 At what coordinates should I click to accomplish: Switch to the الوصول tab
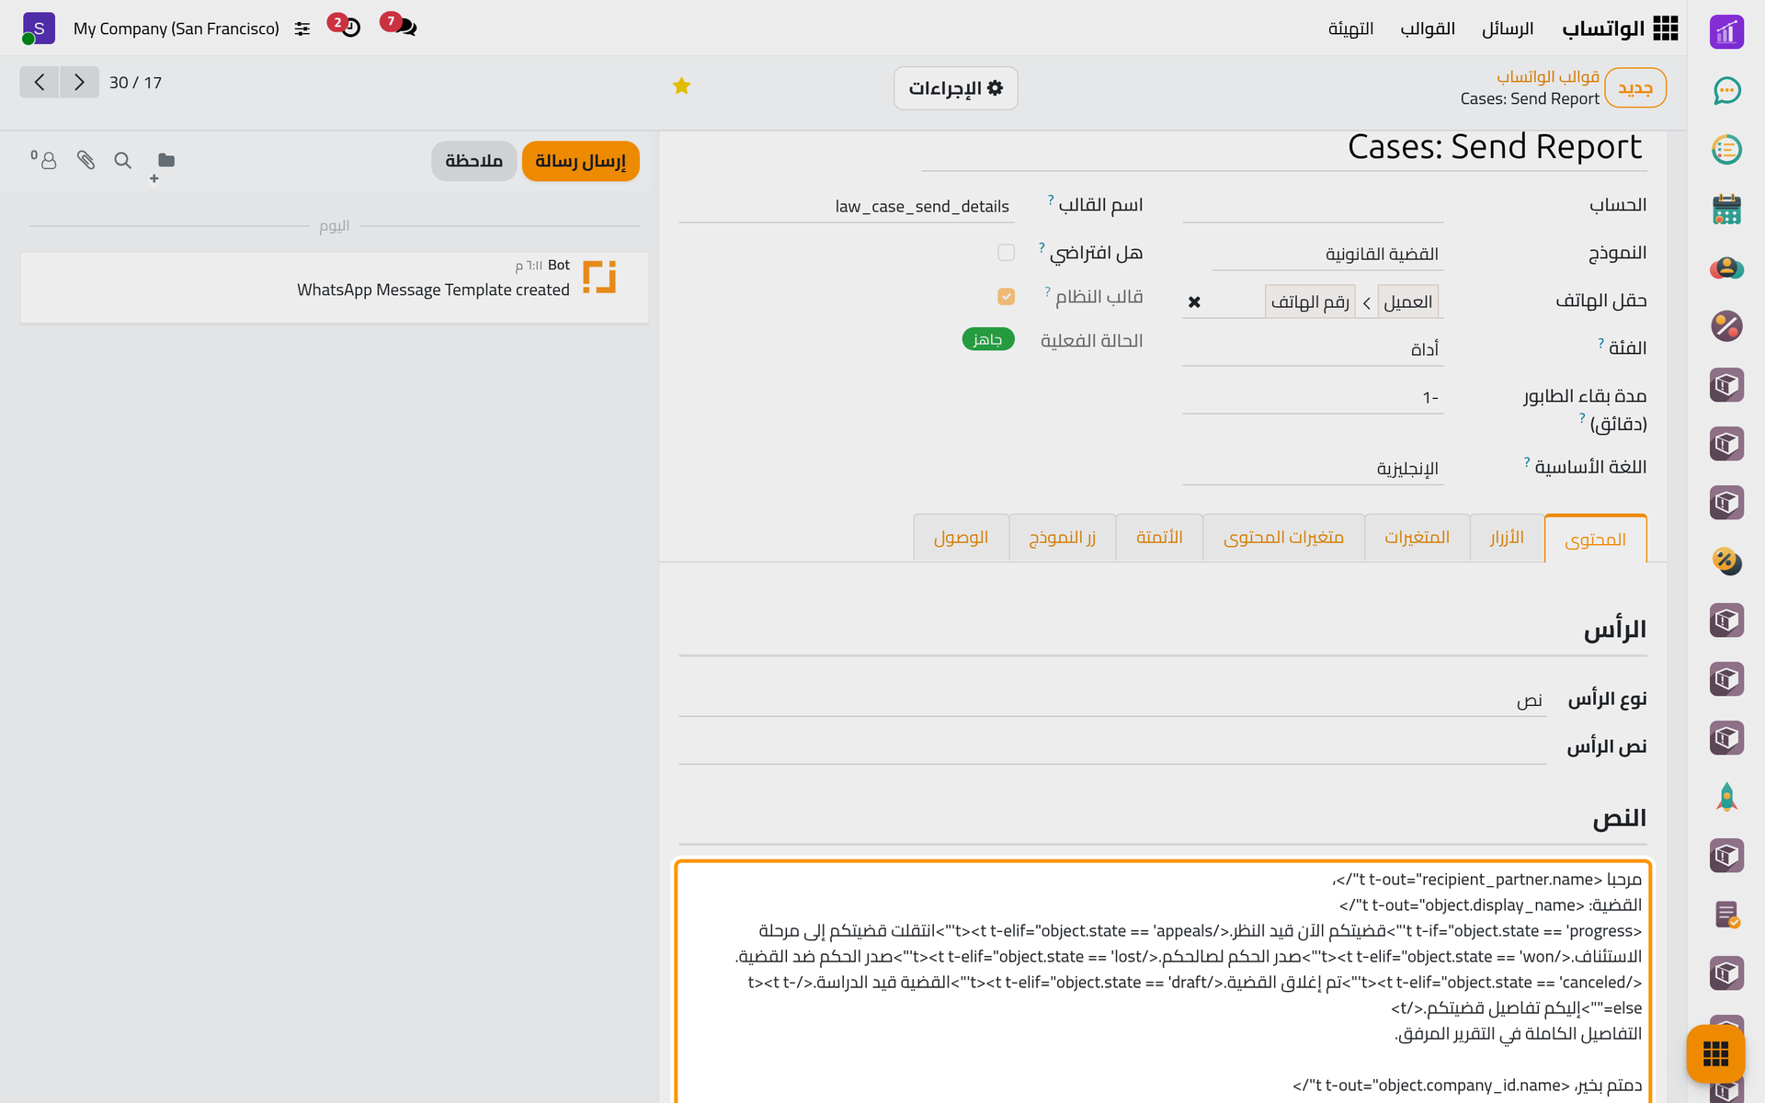[x=961, y=538]
